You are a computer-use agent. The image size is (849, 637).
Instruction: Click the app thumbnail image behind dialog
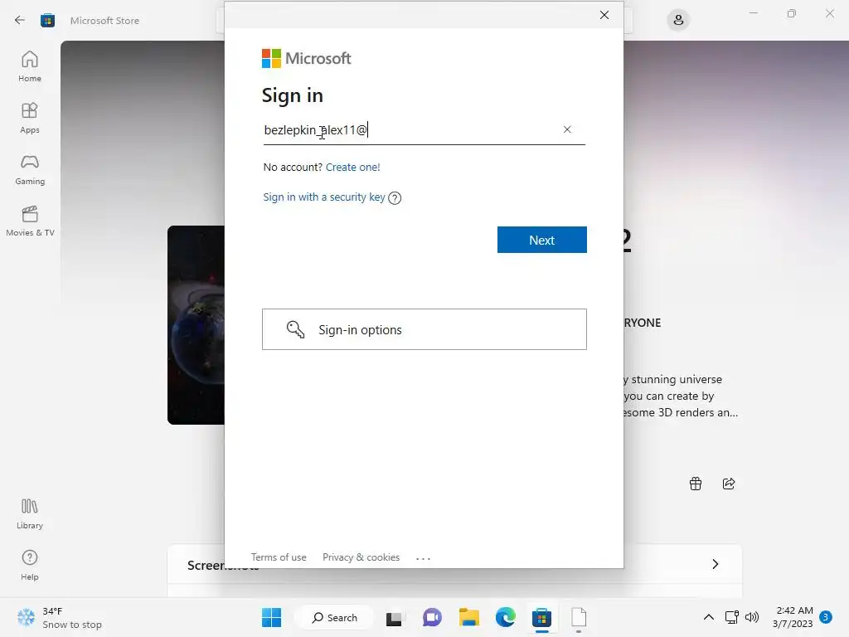point(196,325)
